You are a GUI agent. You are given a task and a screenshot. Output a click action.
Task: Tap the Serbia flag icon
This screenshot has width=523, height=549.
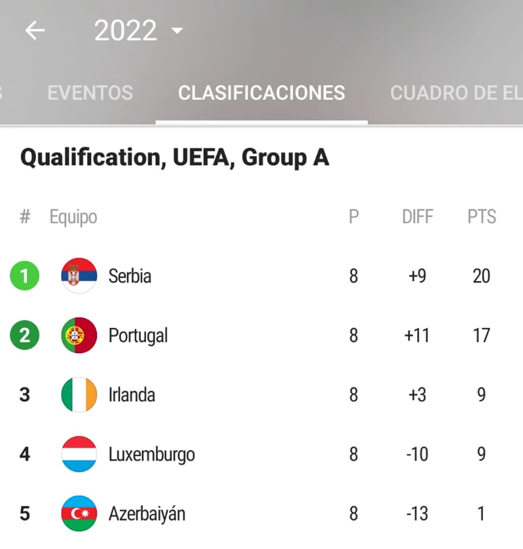tap(79, 275)
